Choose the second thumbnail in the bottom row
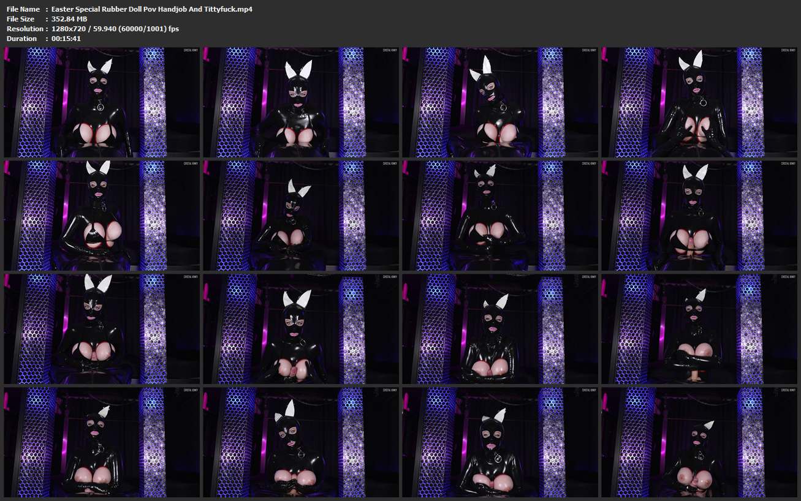Viewport: 801px width, 501px height. 301,442
